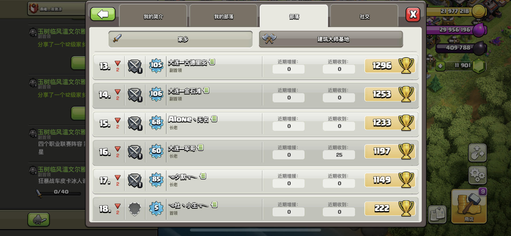511x236 pixels.
Task: Tap the level 105 badge of 大连一古德里安
Action: click(156, 66)
